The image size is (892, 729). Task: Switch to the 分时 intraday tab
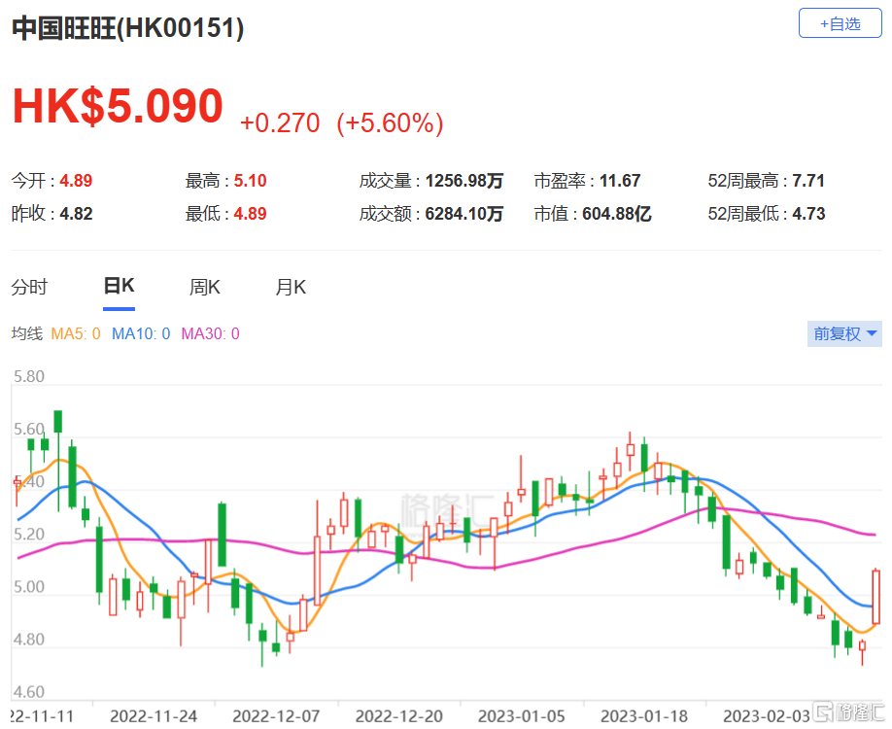(x=29, y=287)
